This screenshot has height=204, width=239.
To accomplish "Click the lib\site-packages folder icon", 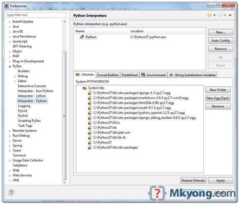I will click(x=90, y=147).
